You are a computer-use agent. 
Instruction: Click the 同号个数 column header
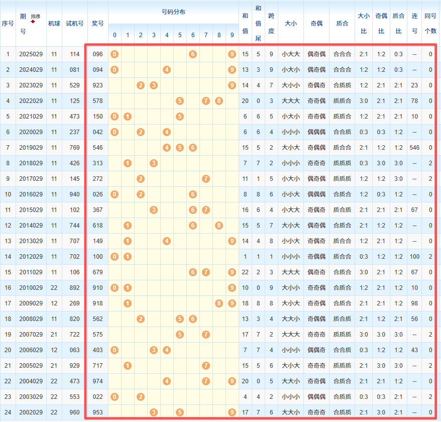click(x=430, y=23)
